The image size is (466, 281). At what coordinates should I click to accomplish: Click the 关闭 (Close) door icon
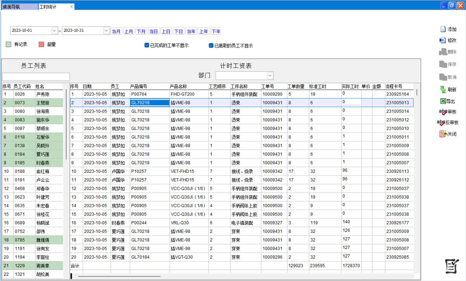click(x=442, y=134)
